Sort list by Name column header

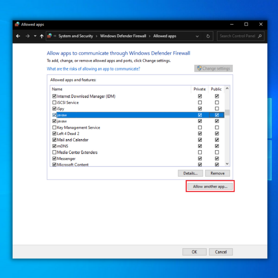pyautogui.click(x=57, y=89)
